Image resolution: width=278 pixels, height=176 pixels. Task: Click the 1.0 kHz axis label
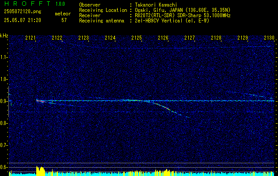tap(4, 79)
